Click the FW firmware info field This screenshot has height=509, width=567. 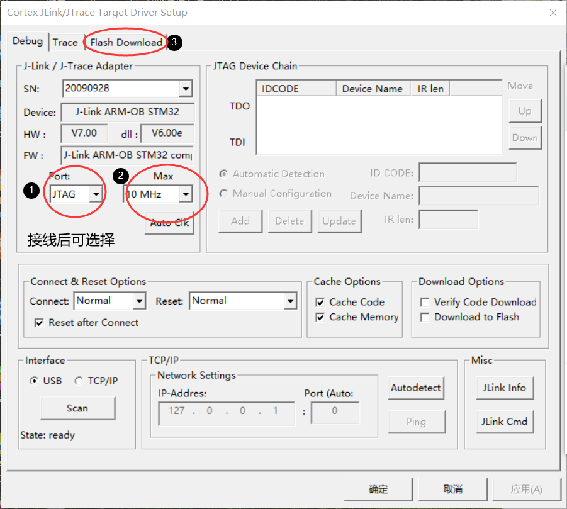(127, 155)
